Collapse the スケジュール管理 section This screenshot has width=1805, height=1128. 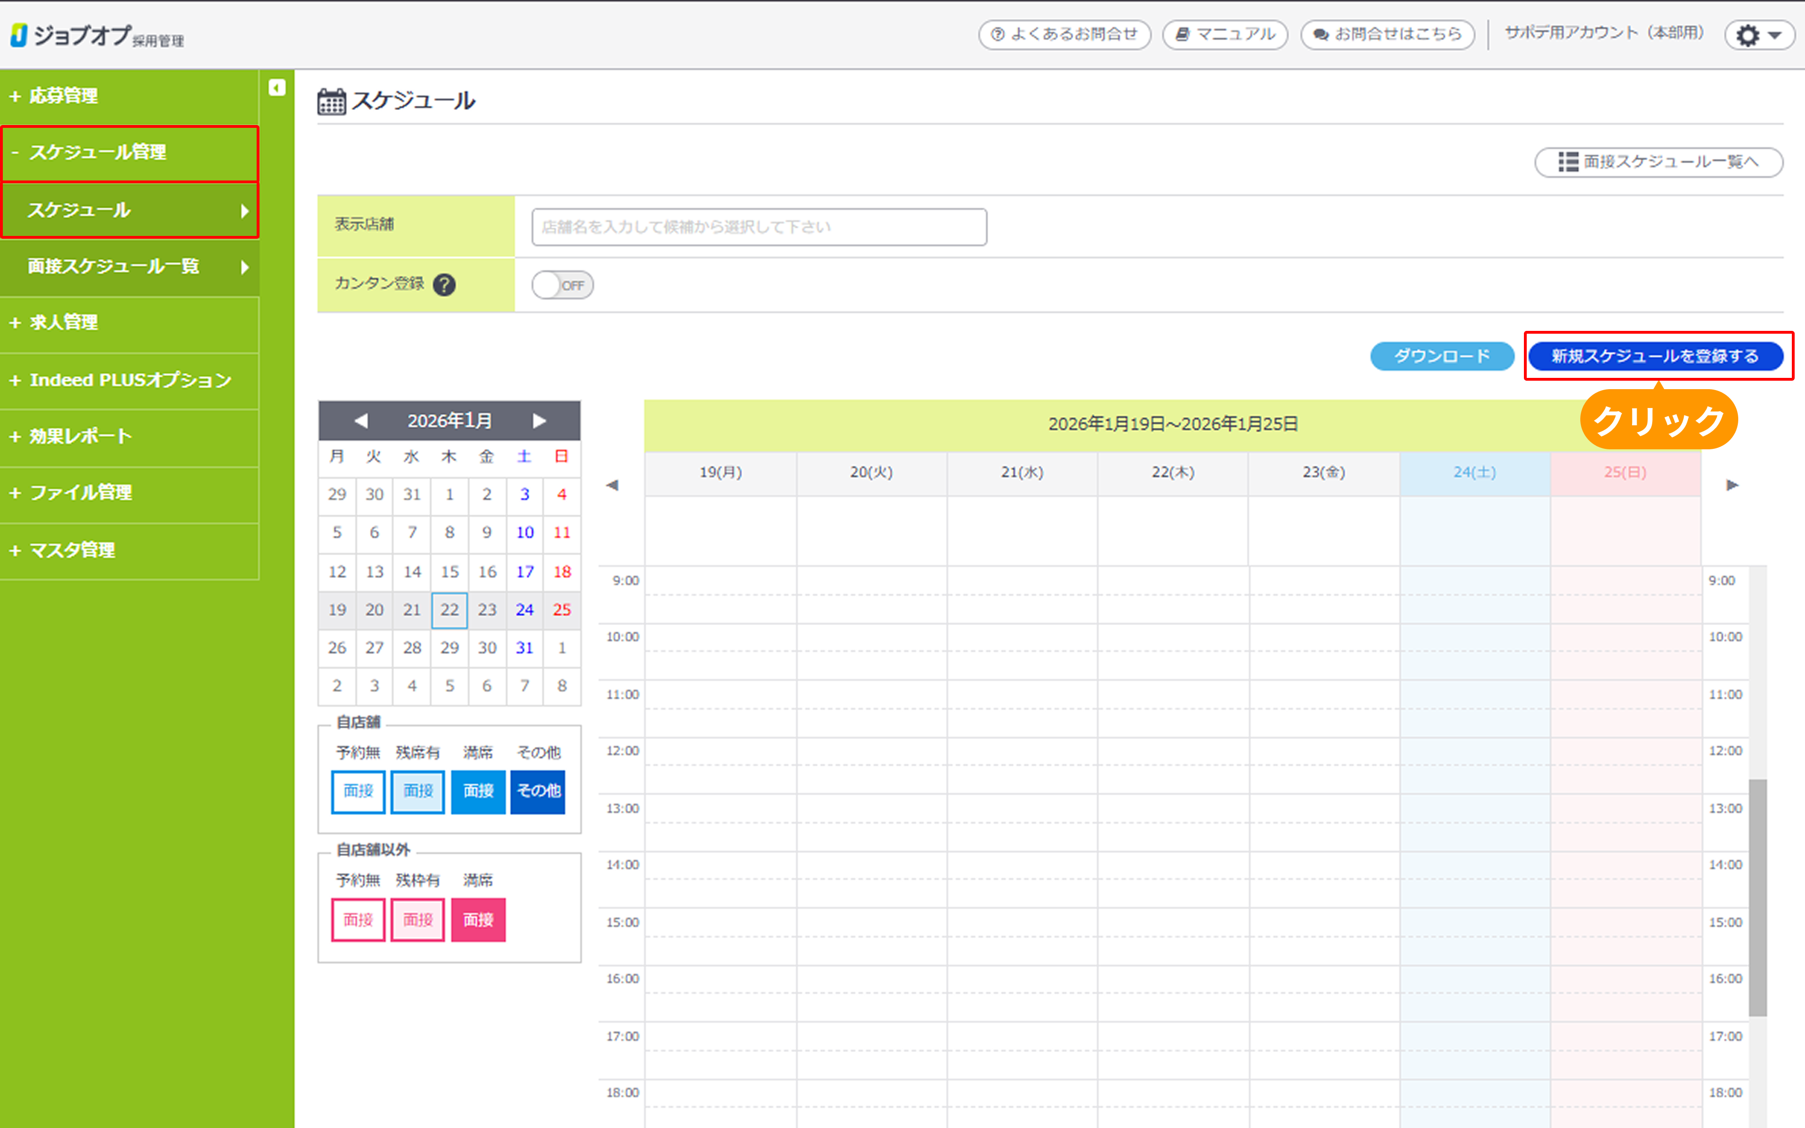pos(97,152)
